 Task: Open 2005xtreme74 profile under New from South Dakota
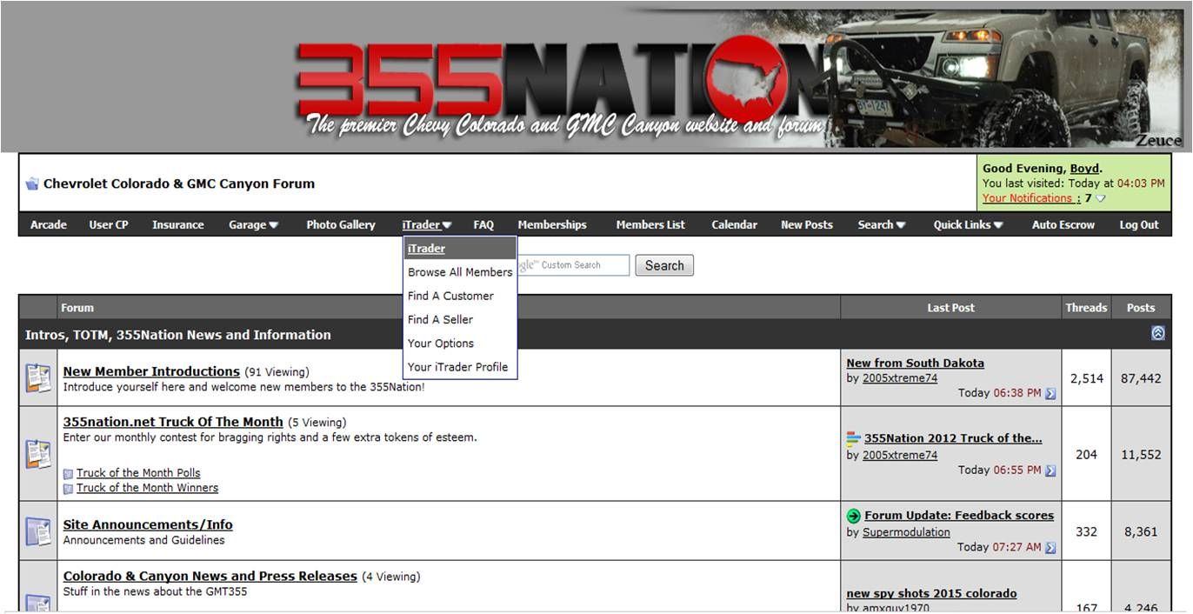click(900, 378)
